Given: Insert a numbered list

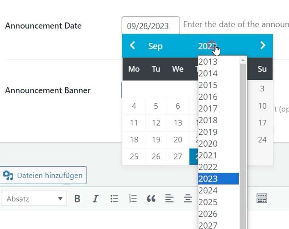Looking at the screenshot, I should pos(133,199).
